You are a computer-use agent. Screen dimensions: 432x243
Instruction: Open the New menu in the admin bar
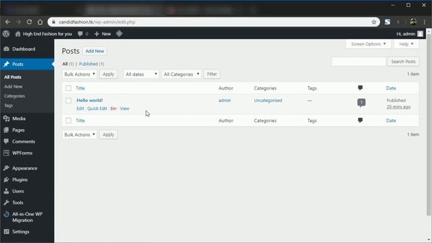click(103, 34)
